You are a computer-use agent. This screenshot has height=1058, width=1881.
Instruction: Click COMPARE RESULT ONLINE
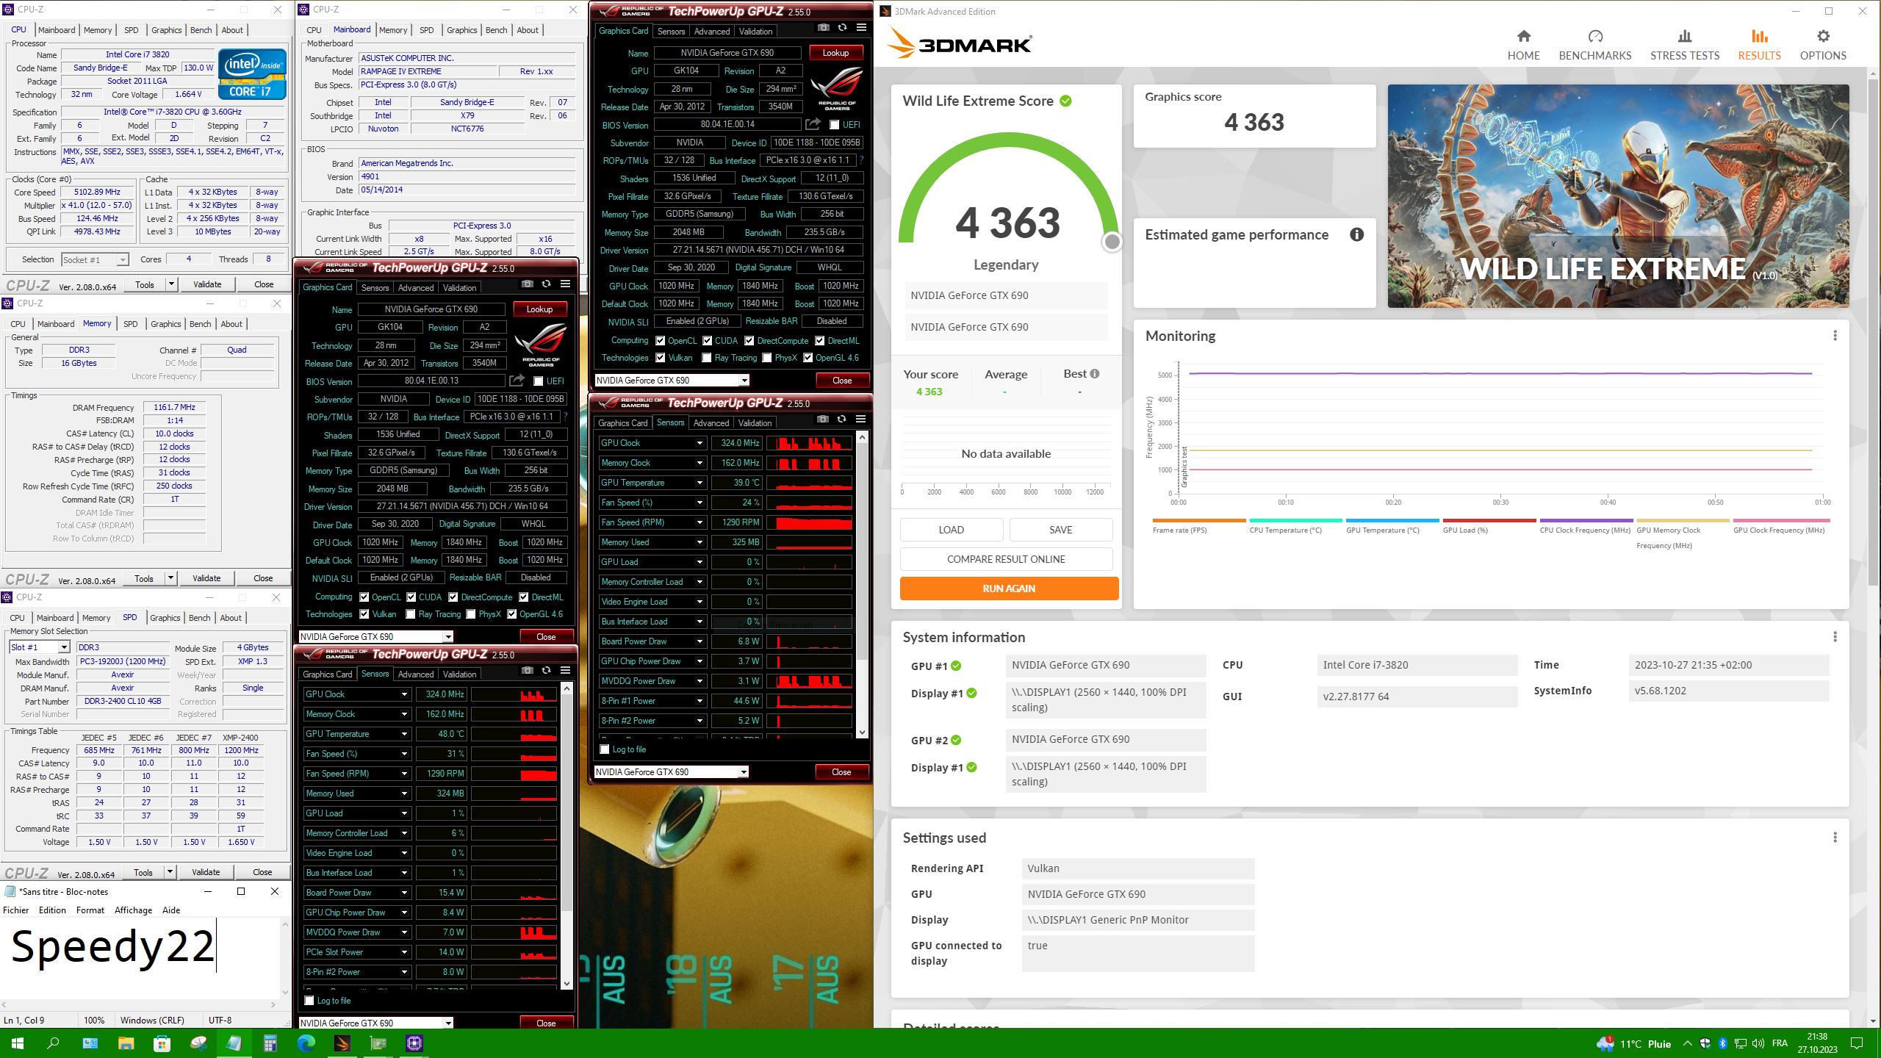[x=1006, y=559]
